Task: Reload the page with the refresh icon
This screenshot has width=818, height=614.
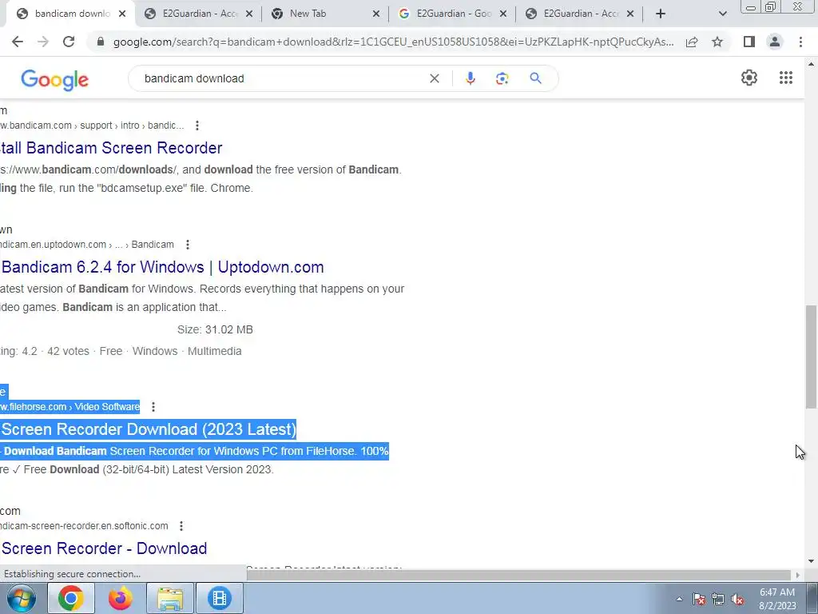Action: point(69,42)
